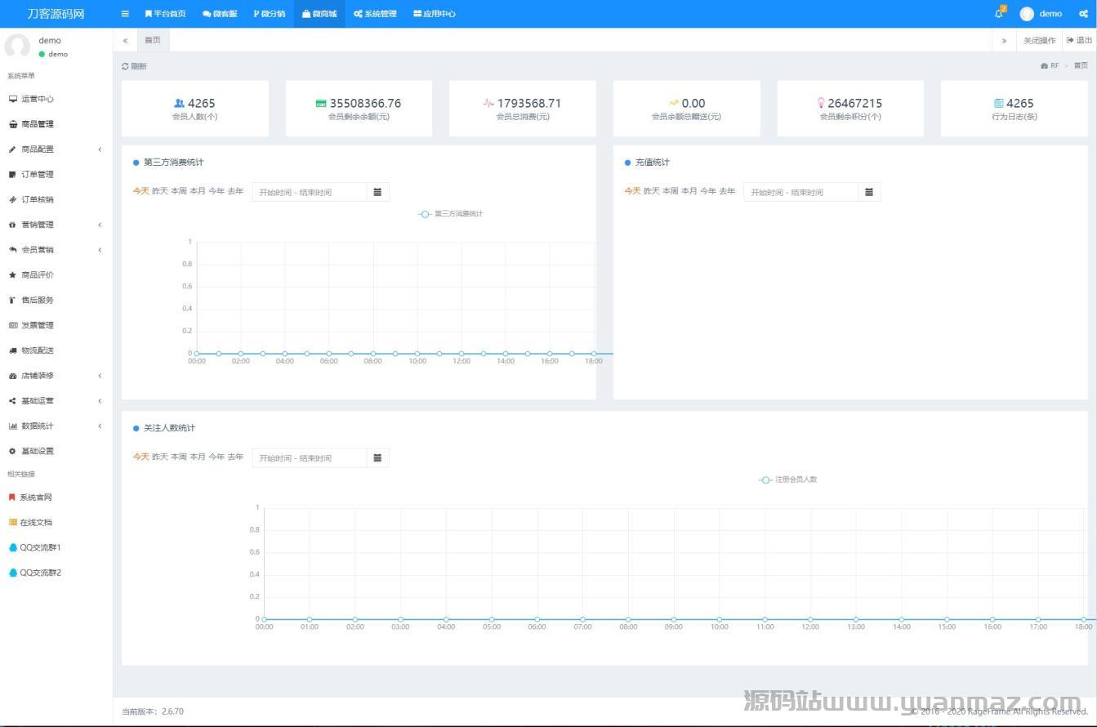Image resolution: width=1097 pixels, height=727 pixels.
Task: Switch to 系统管理 top menu
Action: [x=375, y=14]
